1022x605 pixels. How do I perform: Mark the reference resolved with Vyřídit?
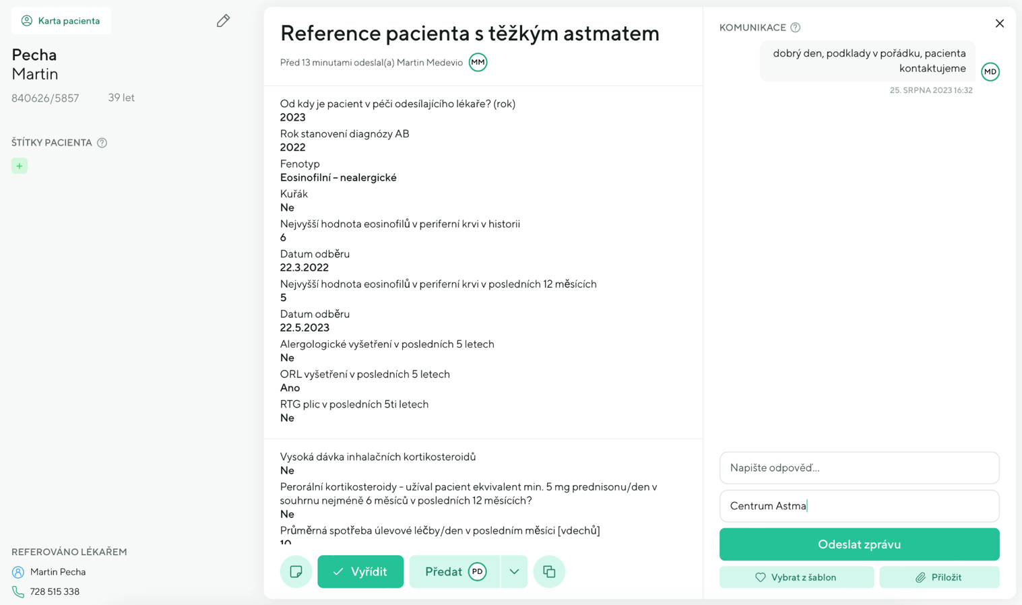360,571
